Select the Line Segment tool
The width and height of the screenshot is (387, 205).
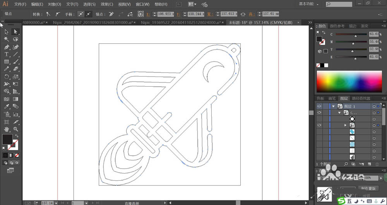[x=15, y=54]
